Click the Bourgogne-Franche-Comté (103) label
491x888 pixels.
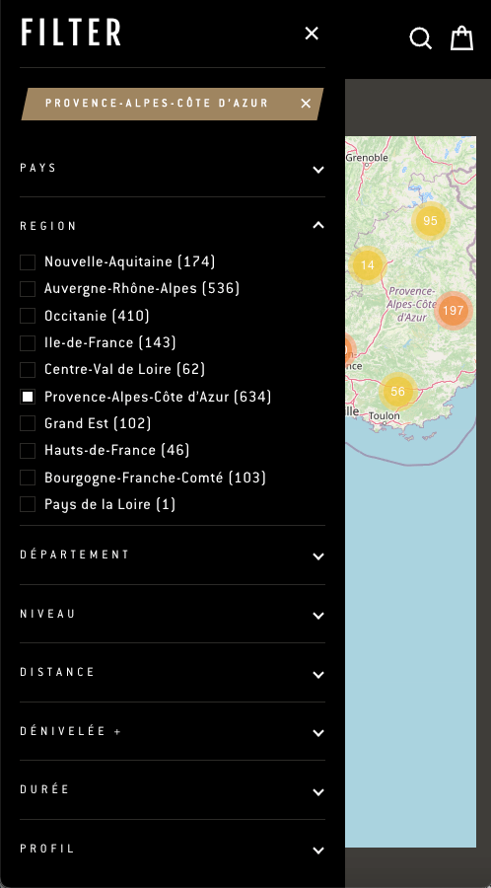pos(155,478)
